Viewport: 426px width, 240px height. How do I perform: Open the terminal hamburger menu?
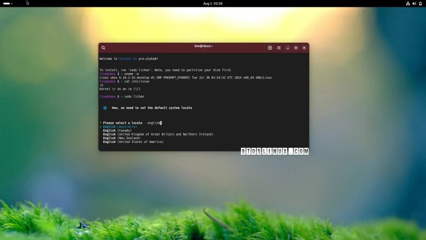[x=278, y=47]
